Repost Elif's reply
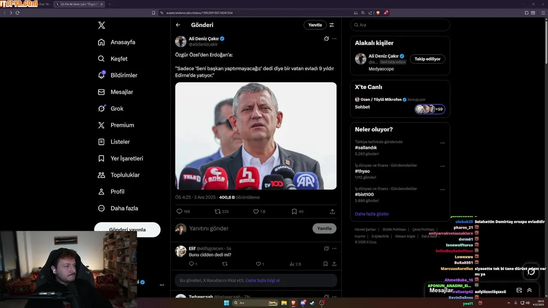The width and height of the screenshot is (548, 308). (225, 264)
